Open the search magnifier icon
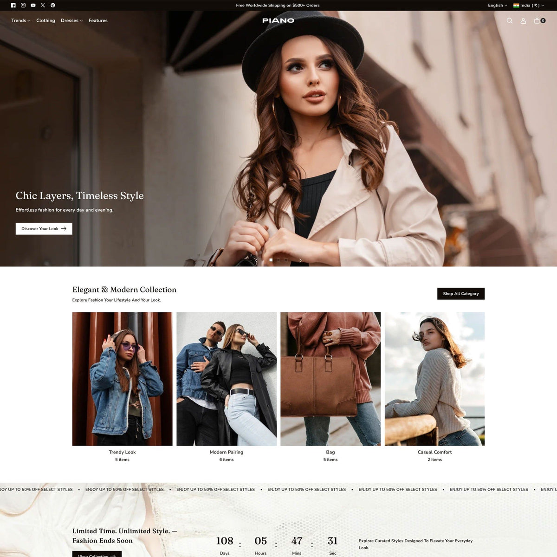 [x=510, y=20]
